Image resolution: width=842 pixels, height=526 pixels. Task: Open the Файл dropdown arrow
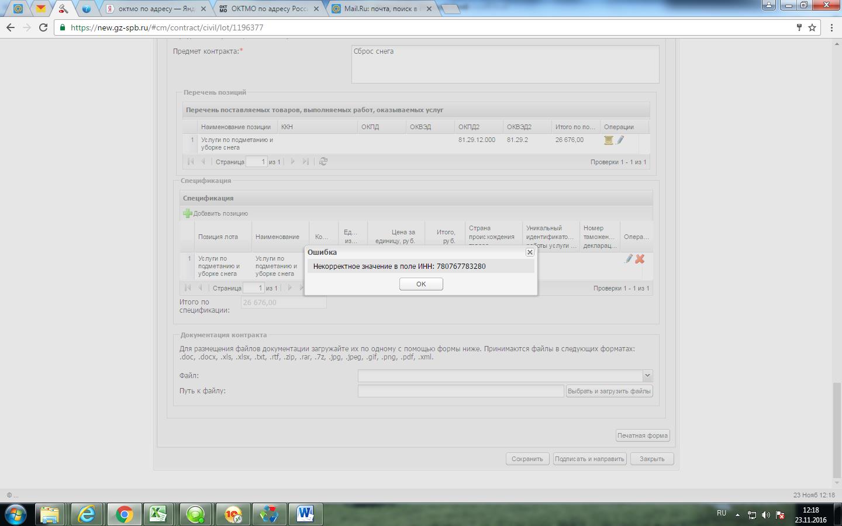click(647, 376)
